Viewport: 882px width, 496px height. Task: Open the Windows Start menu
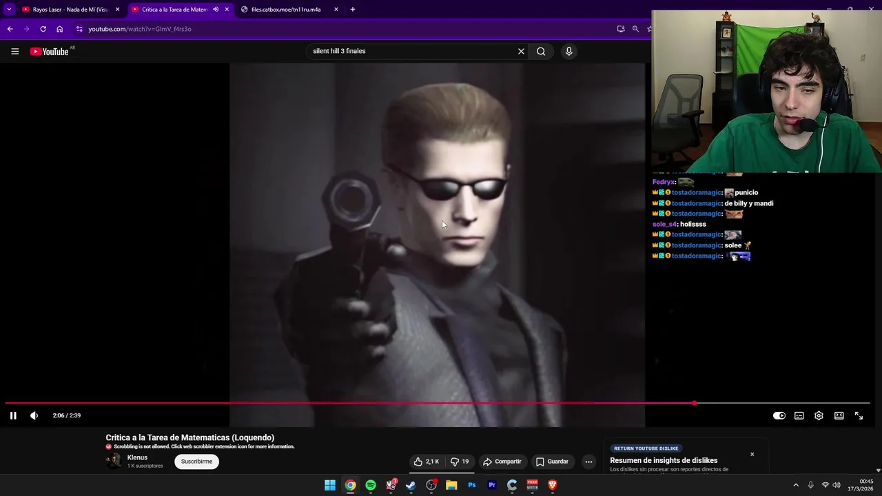coord(330,485)
